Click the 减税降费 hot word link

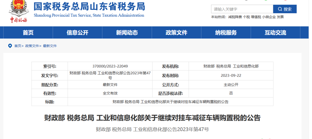pos(235,17)
